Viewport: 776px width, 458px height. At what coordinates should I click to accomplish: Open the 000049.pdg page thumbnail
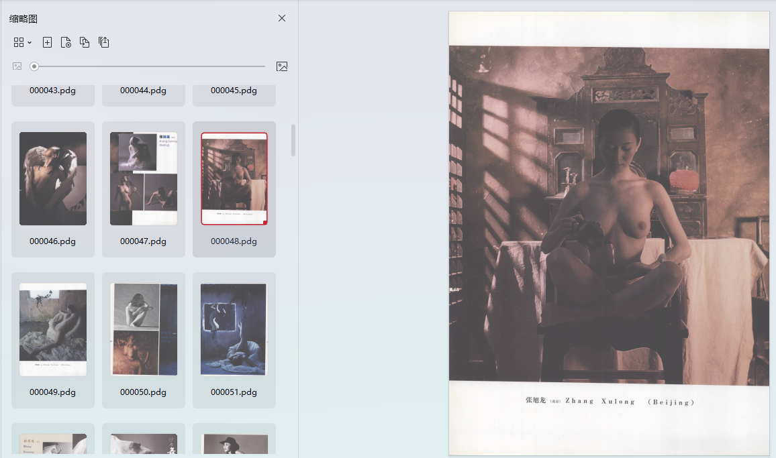tap(53, 329)
